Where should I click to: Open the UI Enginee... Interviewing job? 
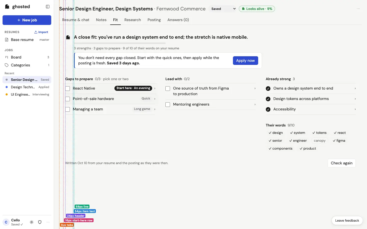27,94
